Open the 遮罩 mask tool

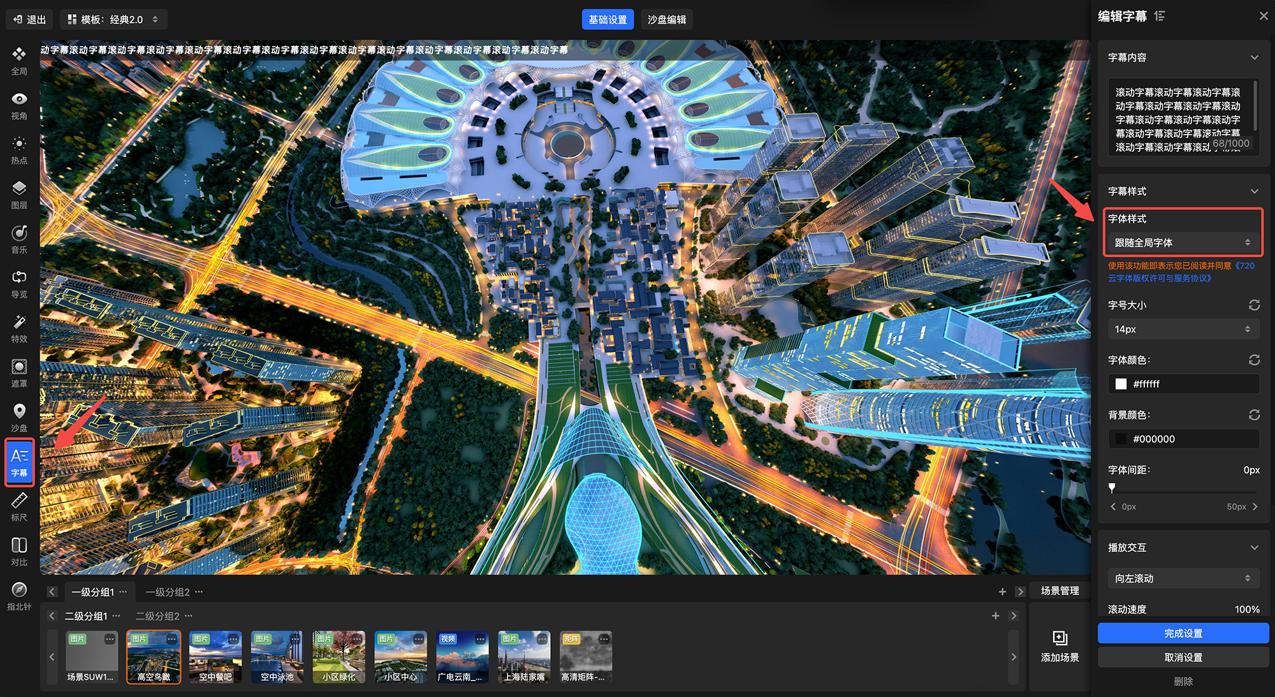click(19, 367)
